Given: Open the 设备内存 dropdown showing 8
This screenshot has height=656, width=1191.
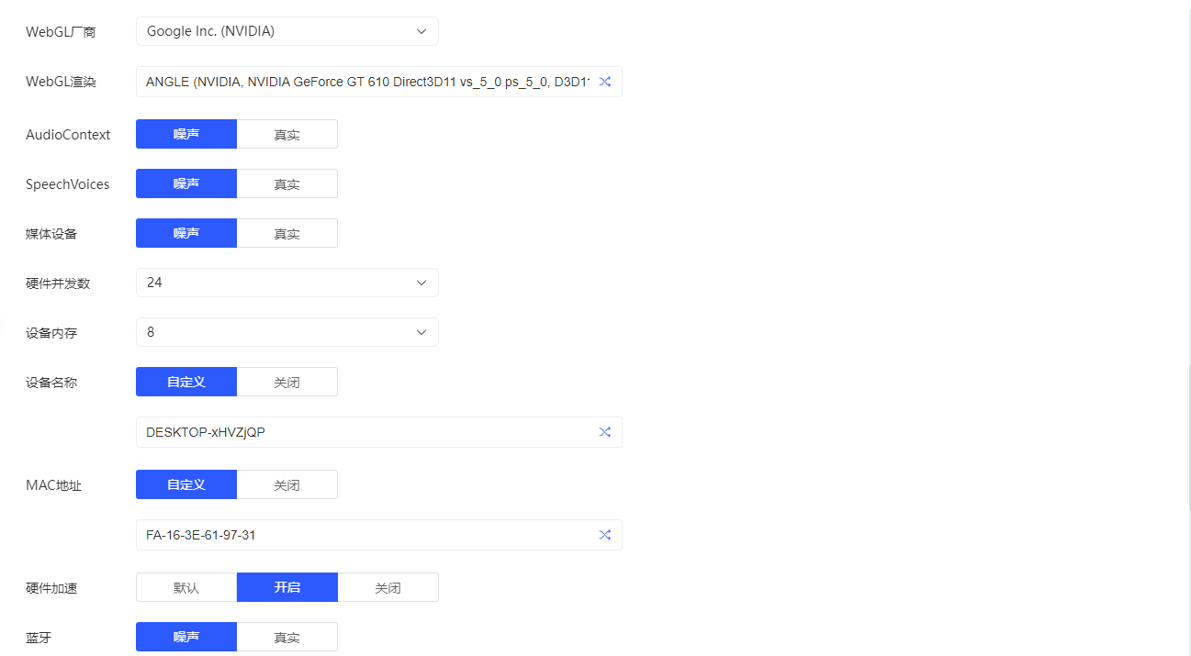Looking at the screenshot, I should (287, 332).
